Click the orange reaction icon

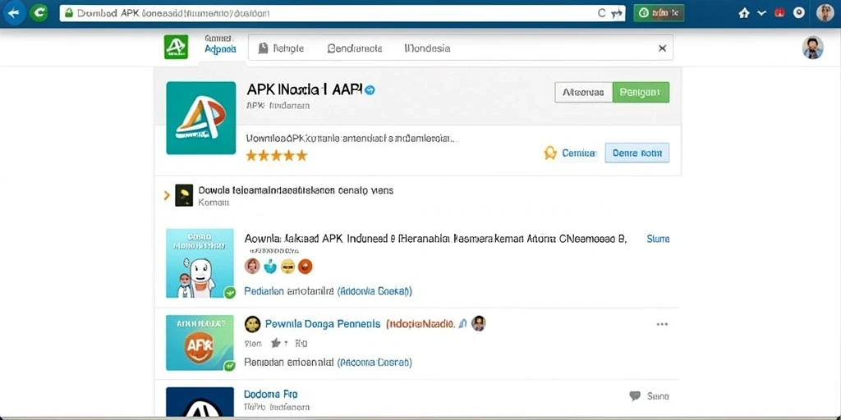point(306,266)
